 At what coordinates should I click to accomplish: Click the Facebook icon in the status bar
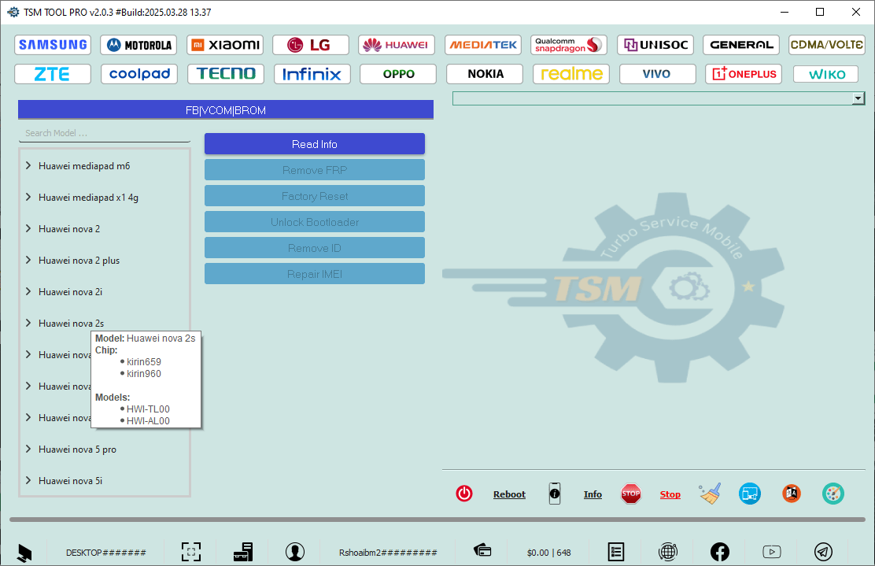720,552
